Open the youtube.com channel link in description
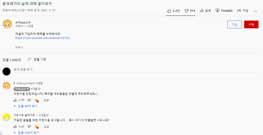263x135 pixels. pyautogui.click(x=43, y=38)
